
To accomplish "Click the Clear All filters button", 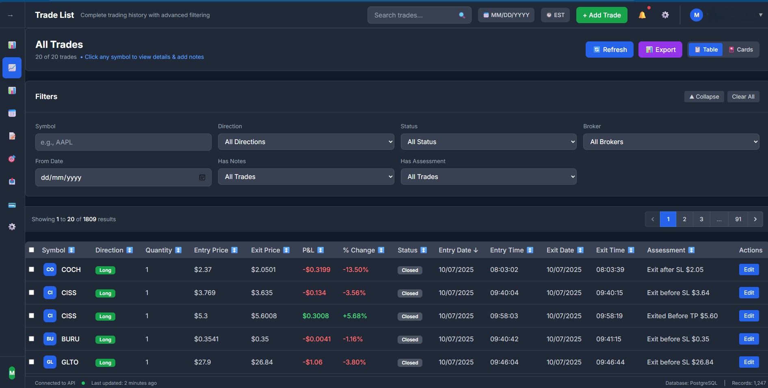I will pyautogui.click(x=743, y=97).
